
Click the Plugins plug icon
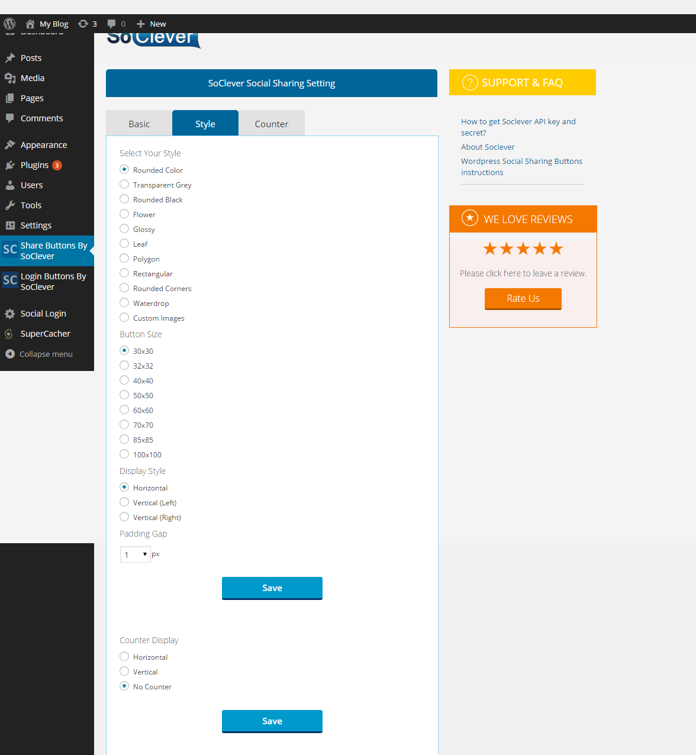pyautogui.click(x=10, y=165)
